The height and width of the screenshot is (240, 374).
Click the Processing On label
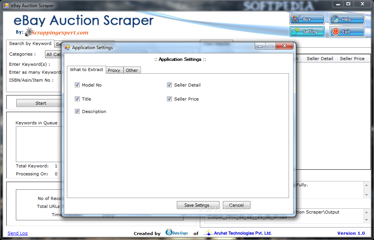32,174
